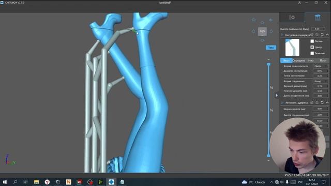Open the weather widget showing 8°C Cloudy

point(253,182)
